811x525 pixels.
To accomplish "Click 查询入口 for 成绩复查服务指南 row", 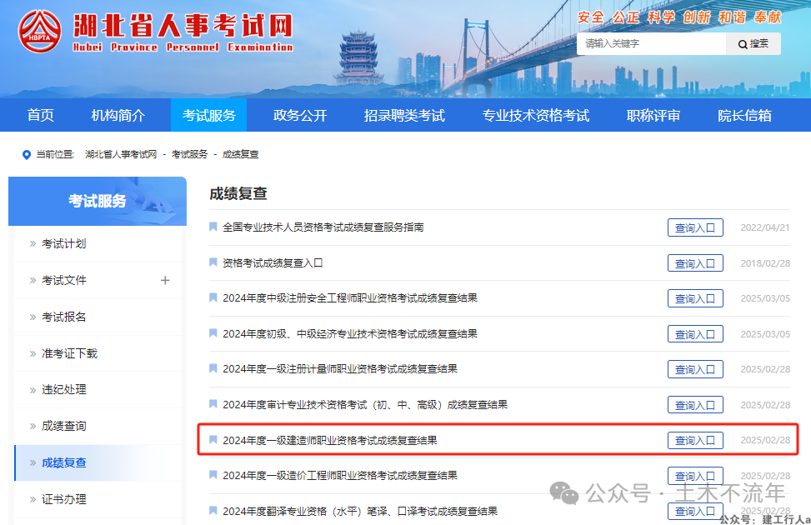I will 695,227.
